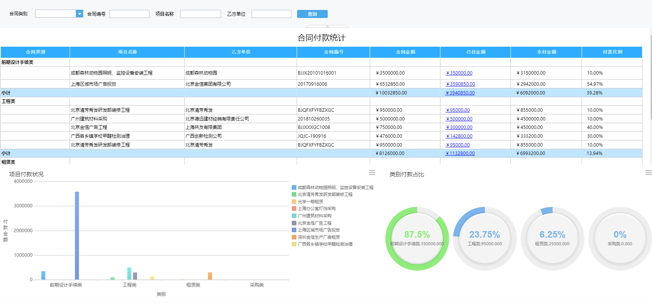
Task: Open the bar chart hamburger menu
Action: point(372,173)
